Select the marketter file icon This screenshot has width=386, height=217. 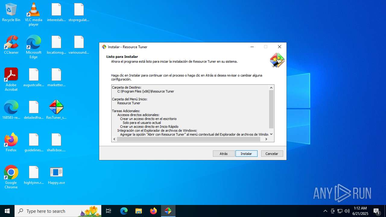(56, 77)
